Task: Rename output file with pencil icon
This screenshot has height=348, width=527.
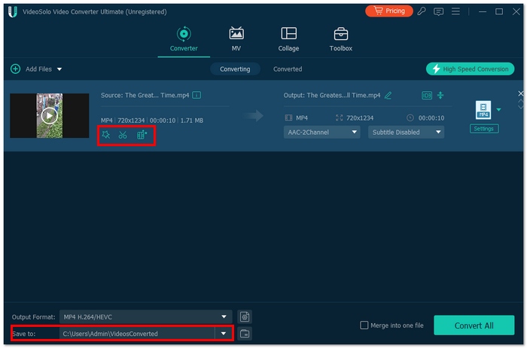Action: [x=388, y=96]
